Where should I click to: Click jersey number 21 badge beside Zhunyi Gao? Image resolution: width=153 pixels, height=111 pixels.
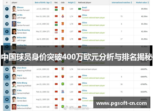coord(7,99)
